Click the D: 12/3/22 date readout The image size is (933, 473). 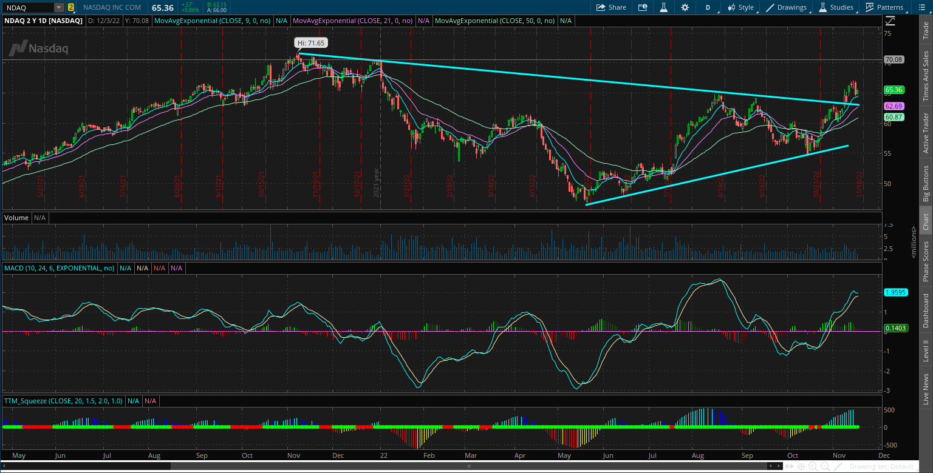point(104,21)
